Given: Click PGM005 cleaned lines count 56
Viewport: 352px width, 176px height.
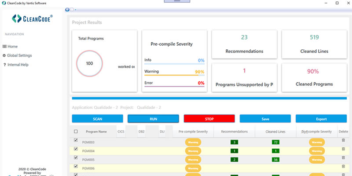Looking at the screenshot, I should 275,160.
